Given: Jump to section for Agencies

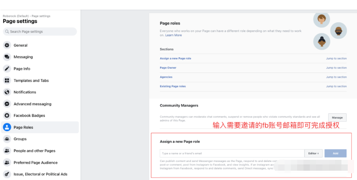Looking at the screenshot, I should tap(336, 77).
